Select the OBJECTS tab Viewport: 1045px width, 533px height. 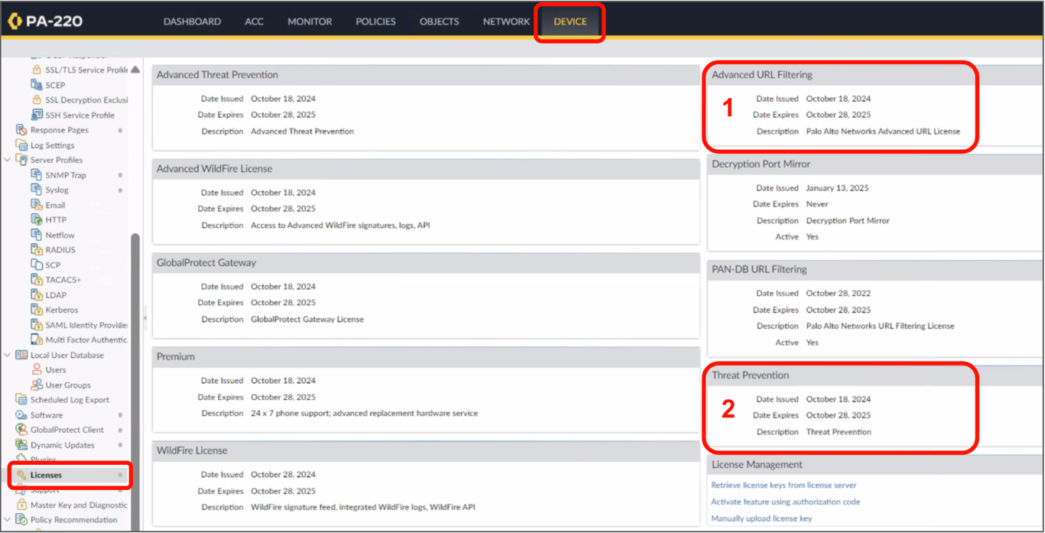[x=439, y=21]
